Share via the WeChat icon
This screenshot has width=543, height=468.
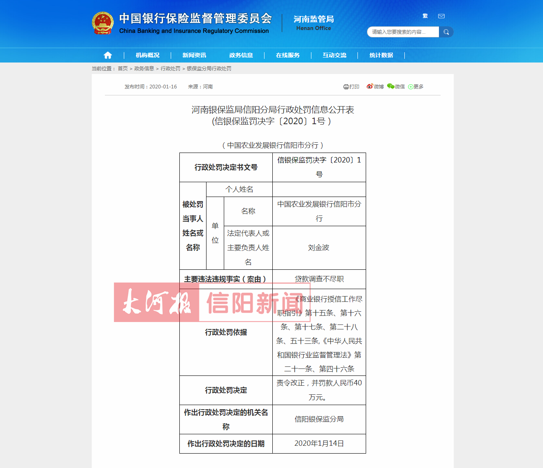coord(391,86)
